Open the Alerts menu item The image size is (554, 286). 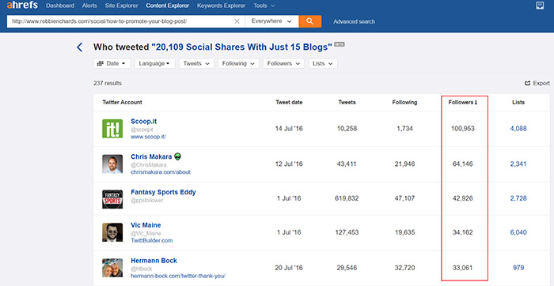click(89, 6)
